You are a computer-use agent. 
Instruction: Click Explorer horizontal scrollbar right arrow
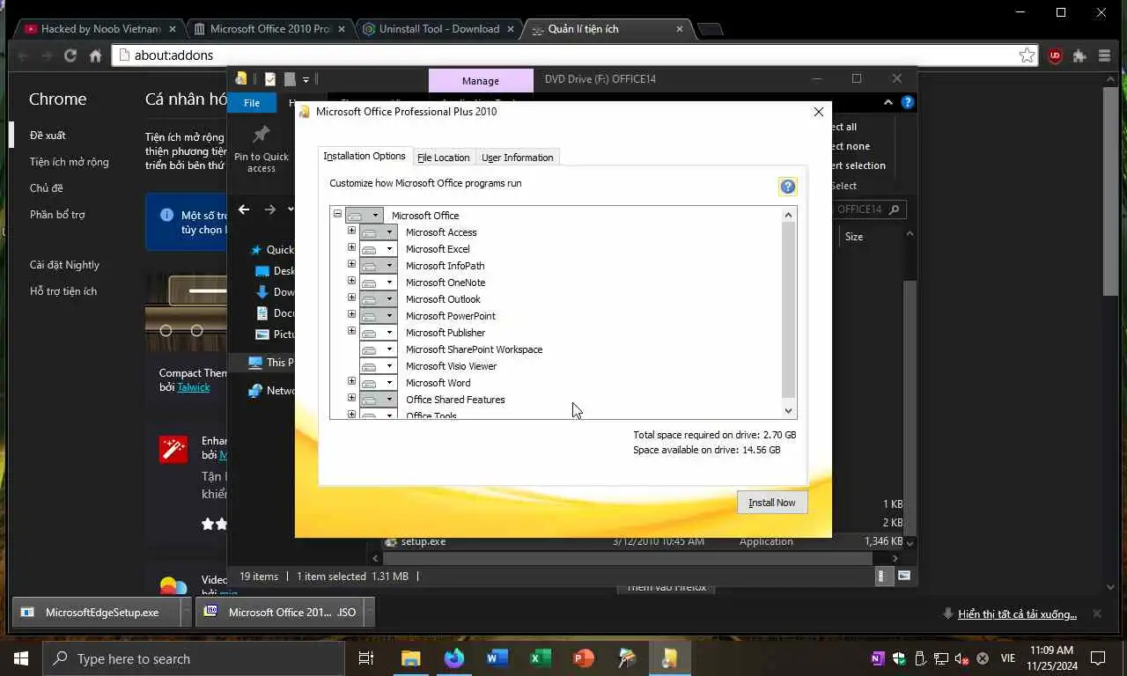click(x=895, y=558)
